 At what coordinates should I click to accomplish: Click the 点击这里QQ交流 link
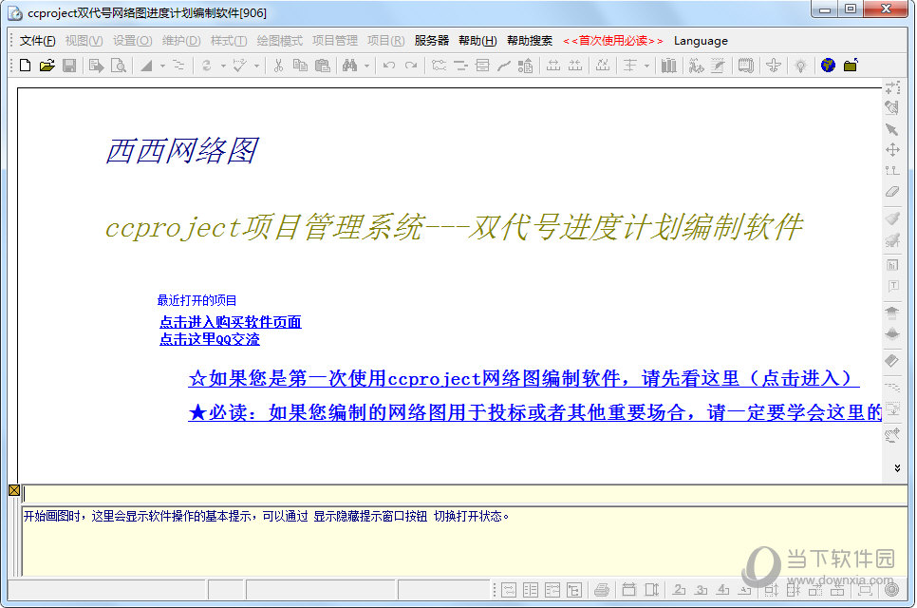pos(210,339)
